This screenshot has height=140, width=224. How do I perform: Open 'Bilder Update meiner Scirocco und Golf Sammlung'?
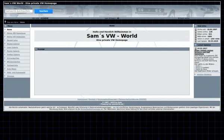(204, 52)
